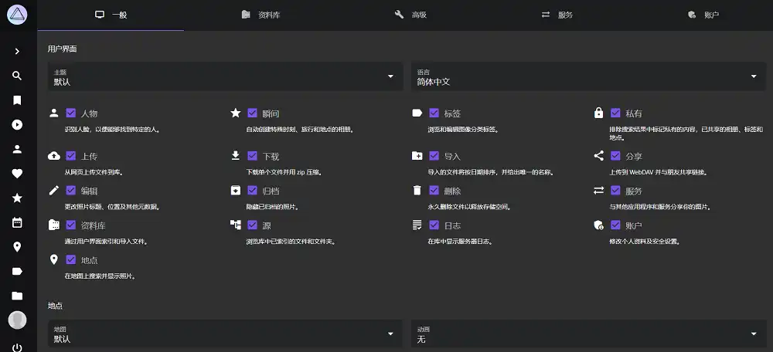Click the power logout icon in sidebar
This screenshot has height=352, width=773.
point(17,347)
